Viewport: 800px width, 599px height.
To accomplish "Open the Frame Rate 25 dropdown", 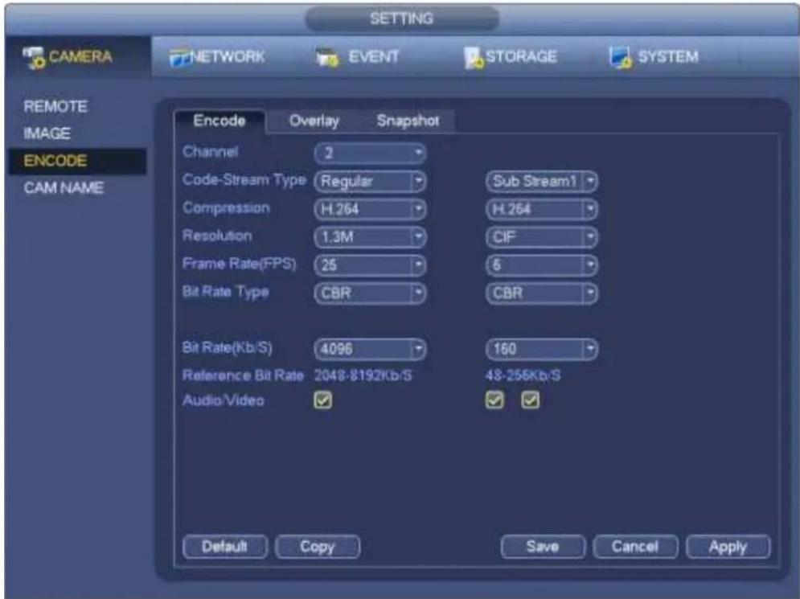I will [370, 265].
